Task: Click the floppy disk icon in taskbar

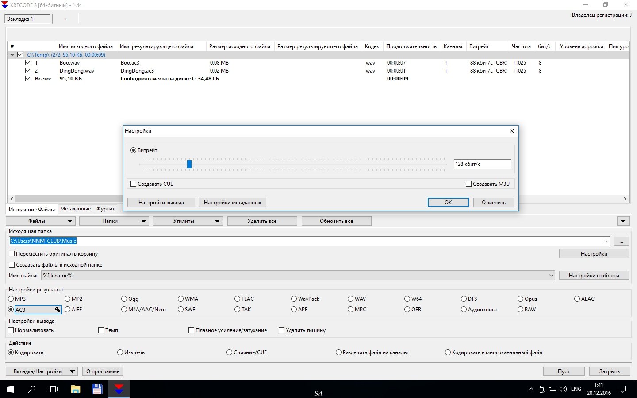Action: point(97,389)
